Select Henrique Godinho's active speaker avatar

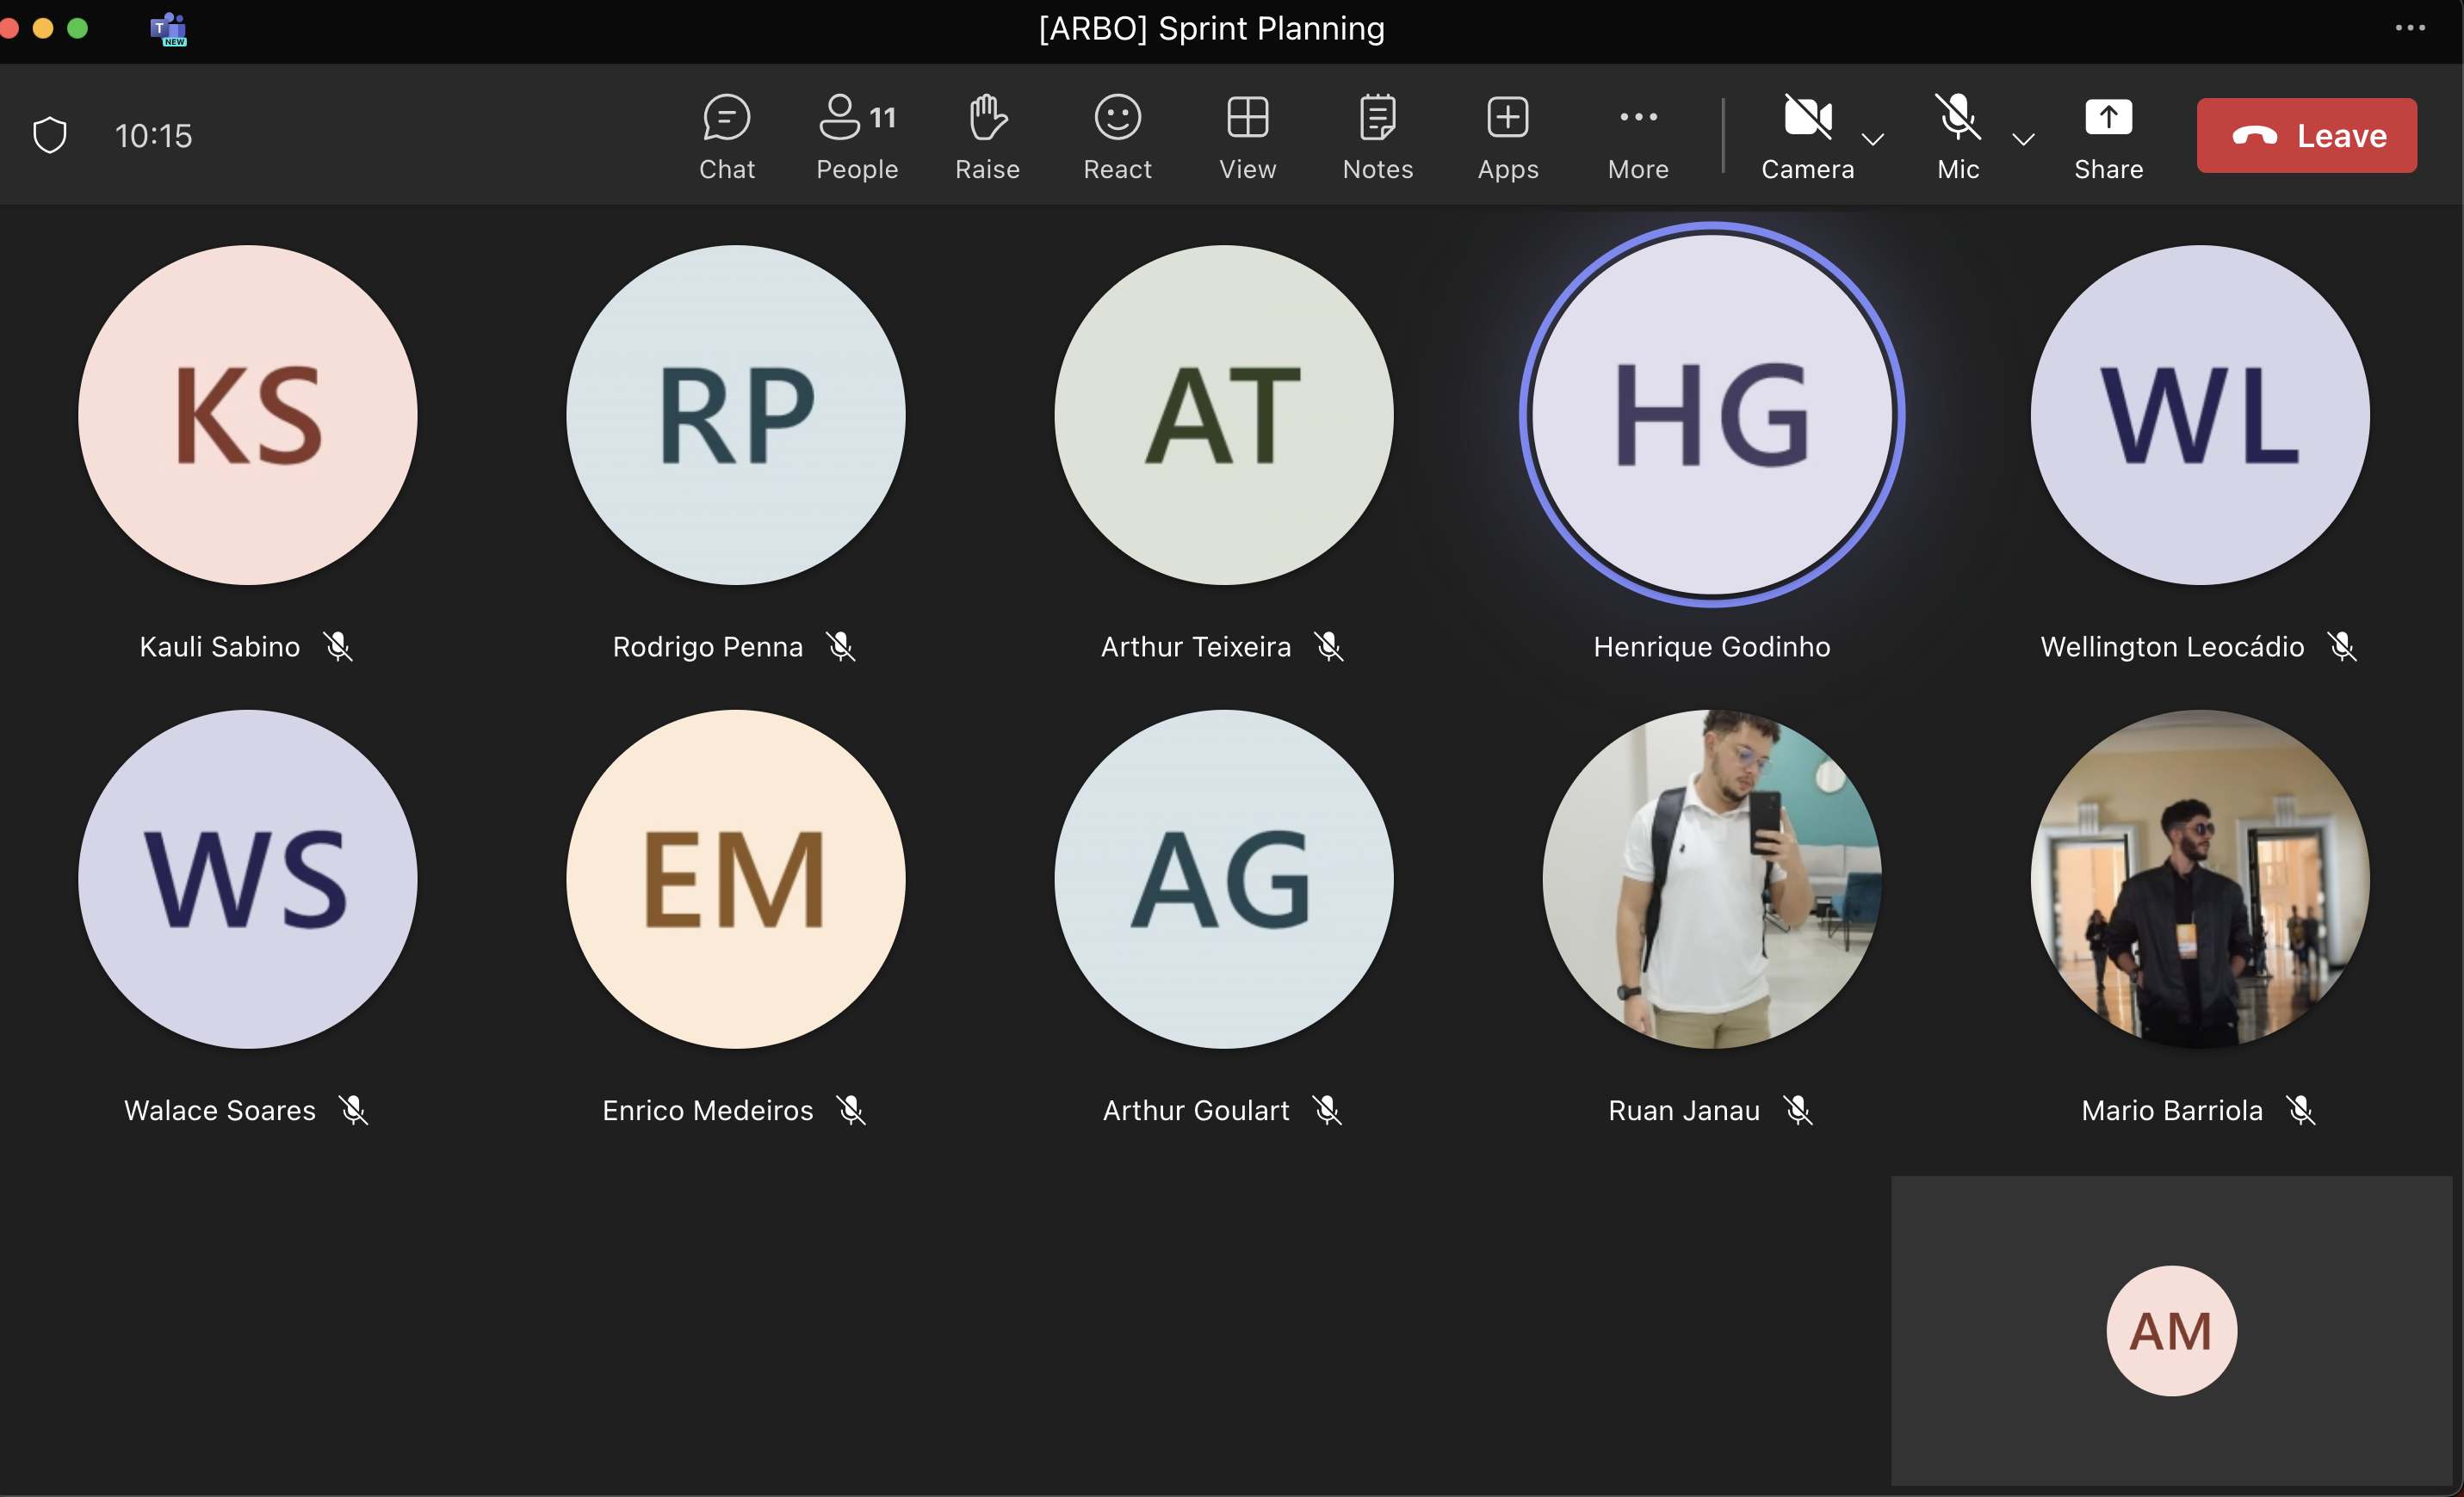pos(1711,414)
